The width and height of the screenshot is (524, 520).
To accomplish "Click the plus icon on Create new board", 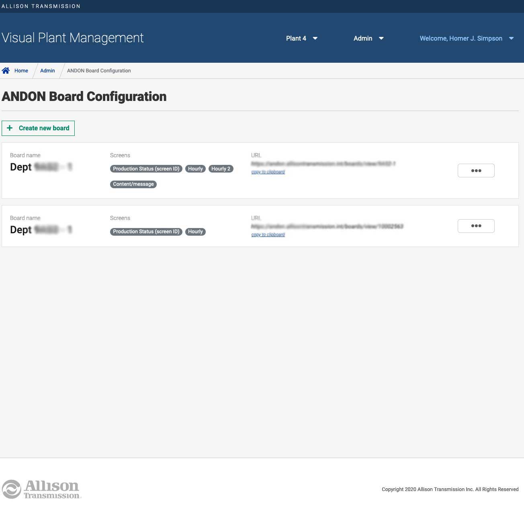I will 10,128.
